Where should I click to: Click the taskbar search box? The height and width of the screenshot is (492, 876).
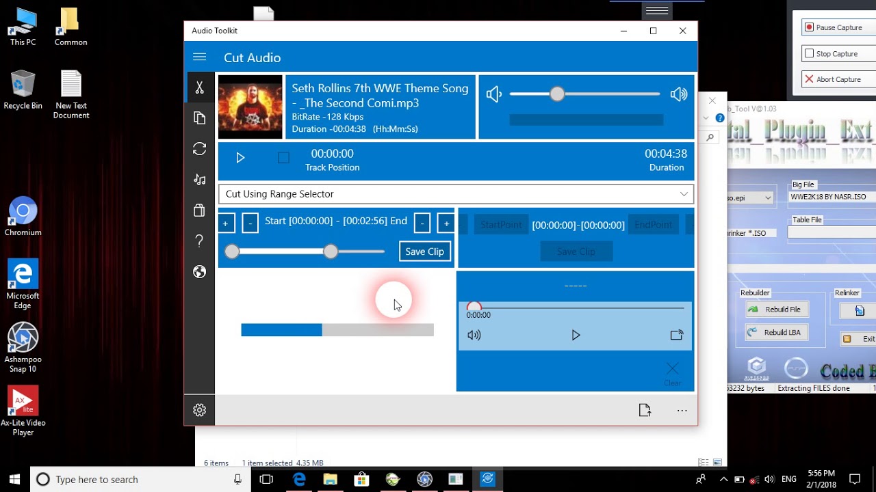(140, 479)
